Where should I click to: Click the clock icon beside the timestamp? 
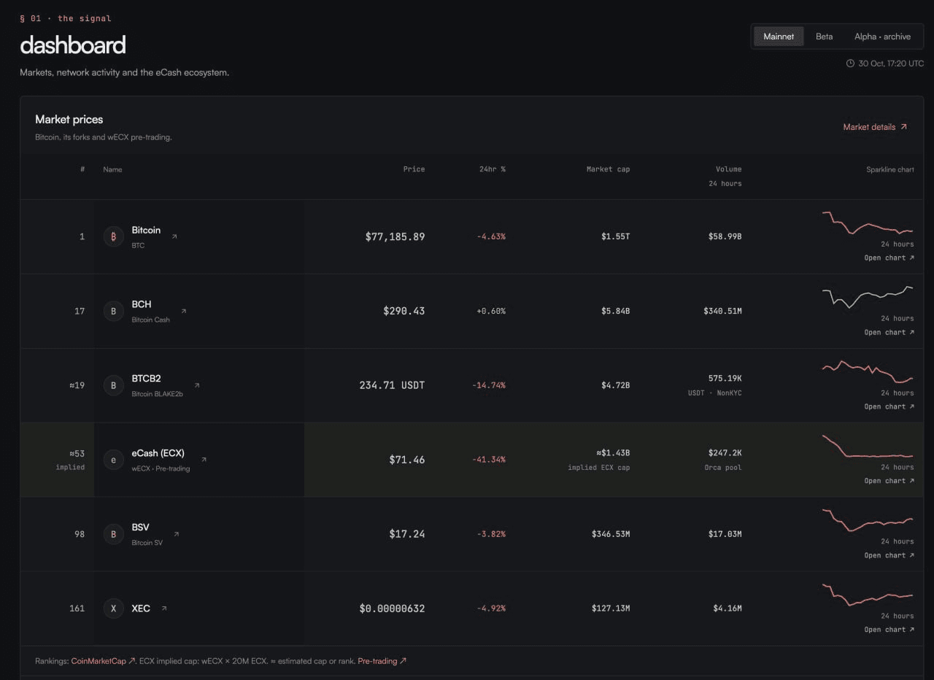850,63
